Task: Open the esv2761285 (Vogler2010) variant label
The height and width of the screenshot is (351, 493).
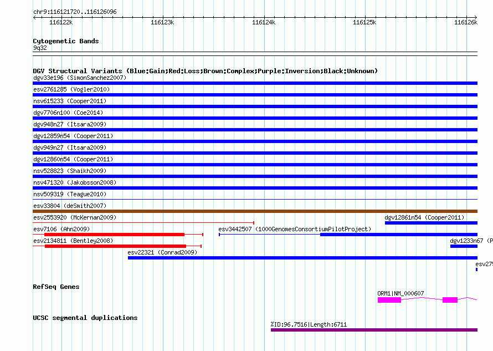Action: click(x=71, y=89)
